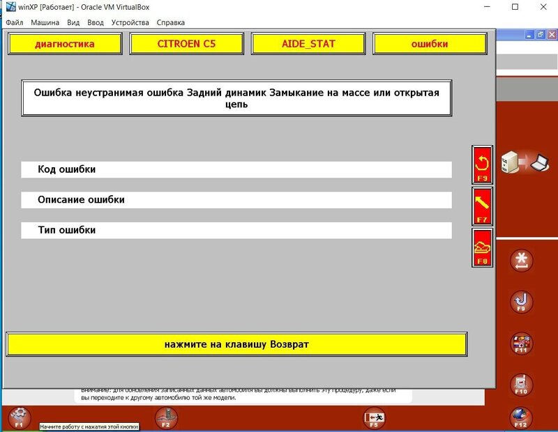
Task: Click the F9 return arrow button
Action: click(x=482, y=165)
